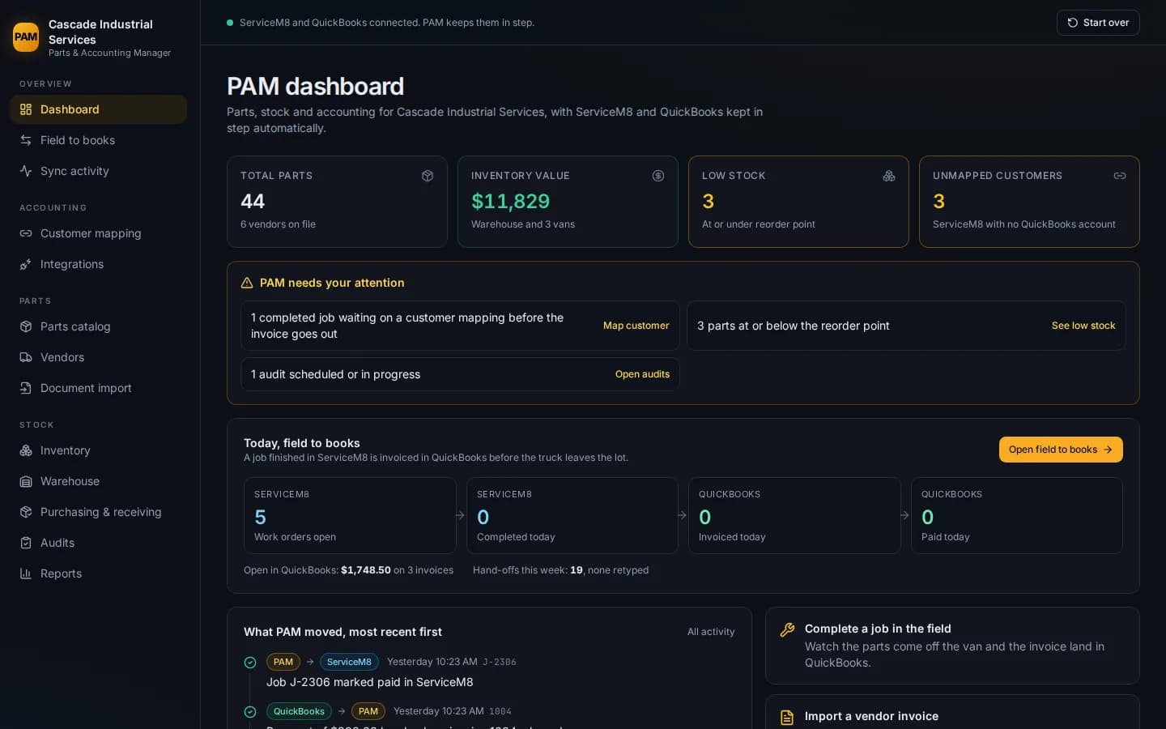Screen dimensions: 1166x729
Task: Open the Dashboard sidebar item
Action: click(x=98, y=109)
